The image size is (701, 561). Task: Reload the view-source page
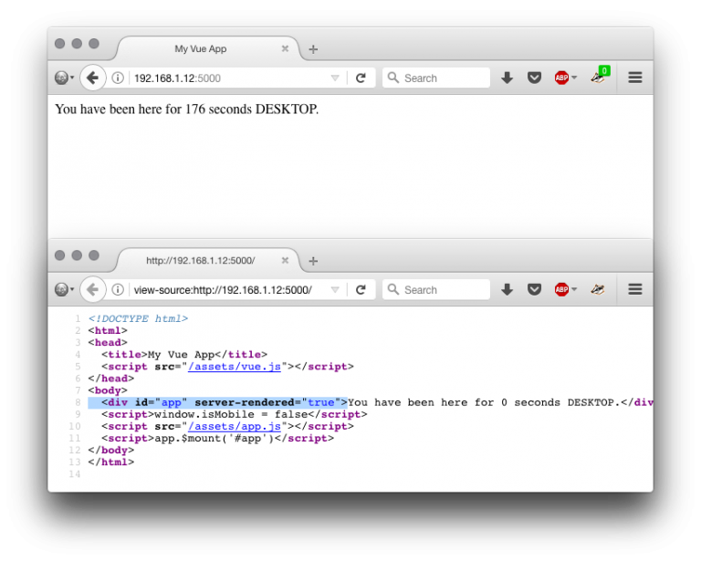coord(361,290)
